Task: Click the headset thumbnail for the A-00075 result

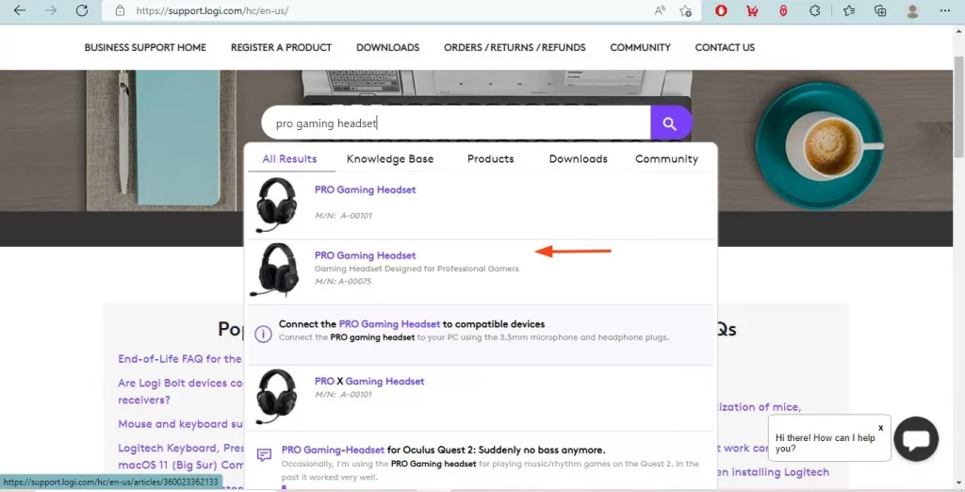Action: point(276,271)
